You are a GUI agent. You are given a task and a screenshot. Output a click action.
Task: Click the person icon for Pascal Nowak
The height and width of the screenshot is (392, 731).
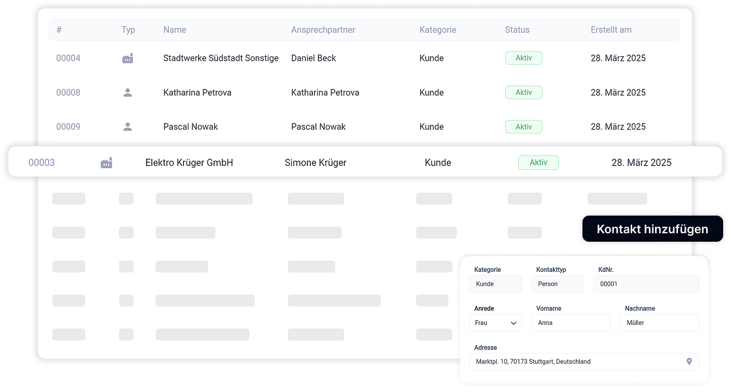click(128, 127)
